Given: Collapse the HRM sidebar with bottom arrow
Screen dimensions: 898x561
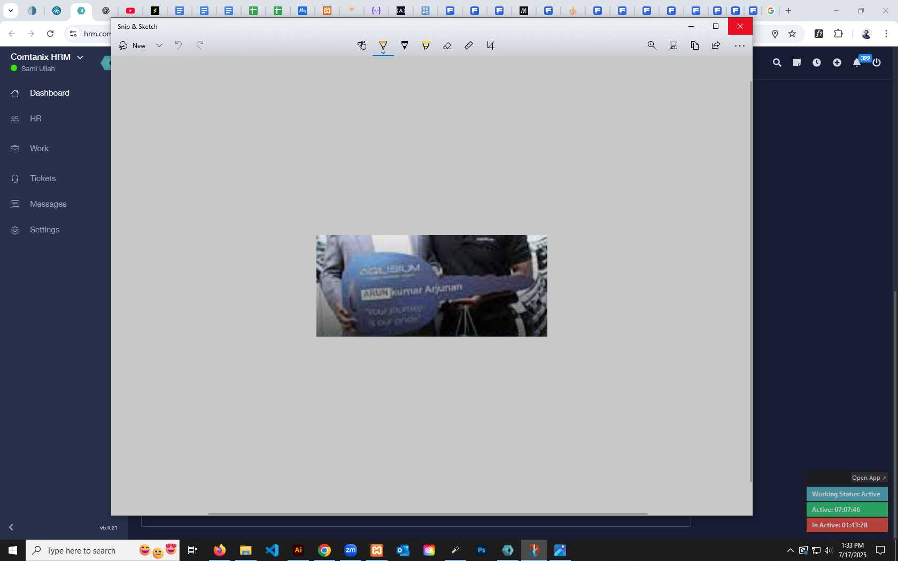Looking at the screenshot, I should 11,527.
